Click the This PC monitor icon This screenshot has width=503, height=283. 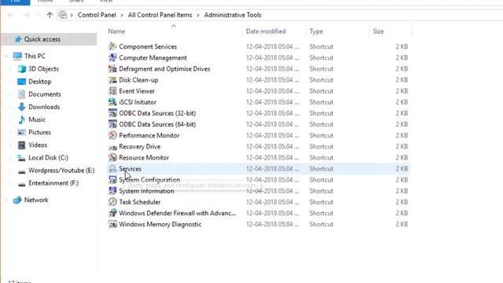[x=17, y=56]
